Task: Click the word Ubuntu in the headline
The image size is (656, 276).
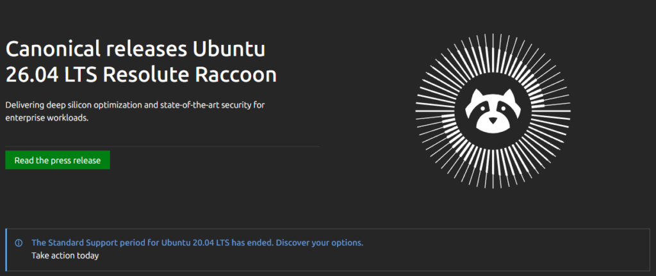Action: point(229,50)
